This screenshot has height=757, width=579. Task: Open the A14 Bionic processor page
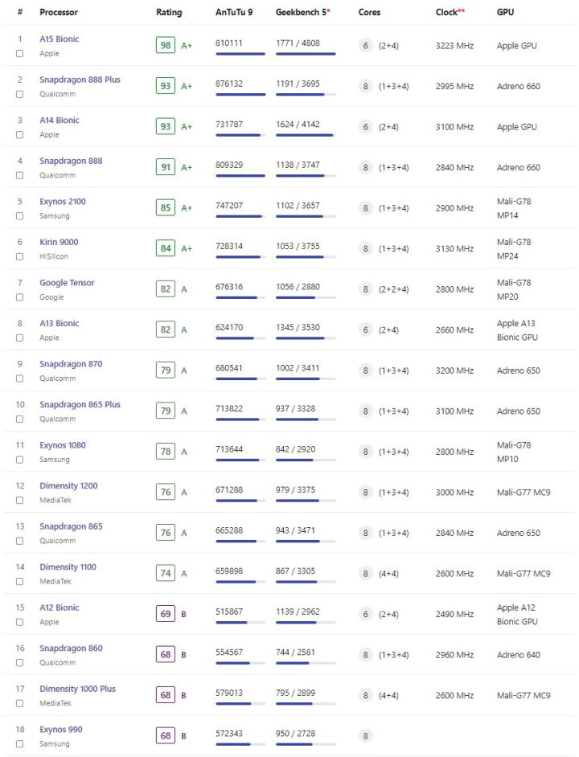pos(60,120)
